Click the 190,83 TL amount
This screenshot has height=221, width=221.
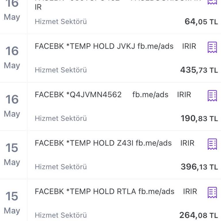click(199, 118)
